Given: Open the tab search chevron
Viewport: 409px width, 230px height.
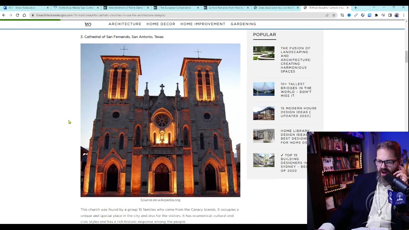Looking at the screenshot, I should pyautogui.click(x=374, y=7).
